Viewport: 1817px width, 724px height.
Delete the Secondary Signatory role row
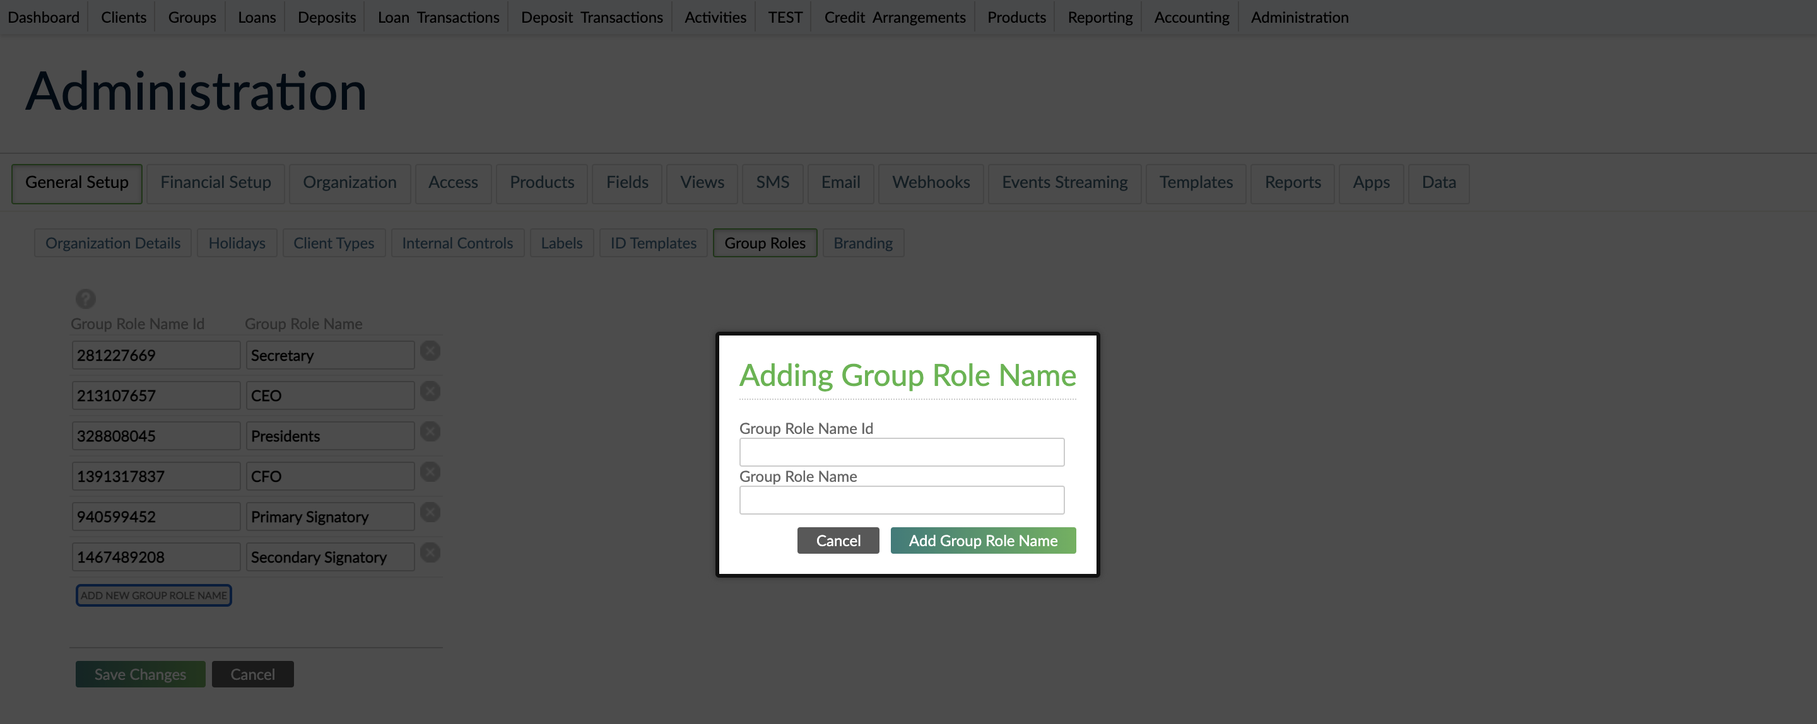pyautogui.click(x=430, y=552)
